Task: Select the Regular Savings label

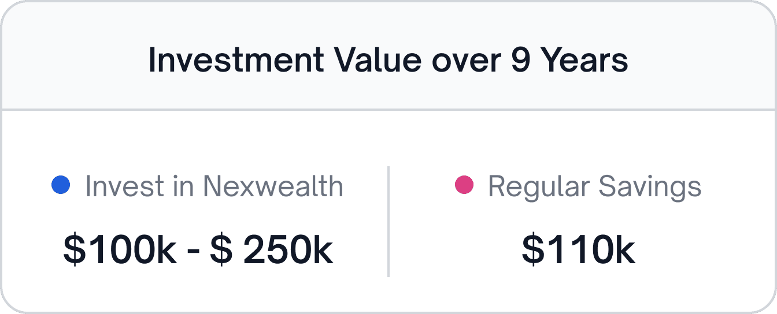Action: (x=595, y=186)
